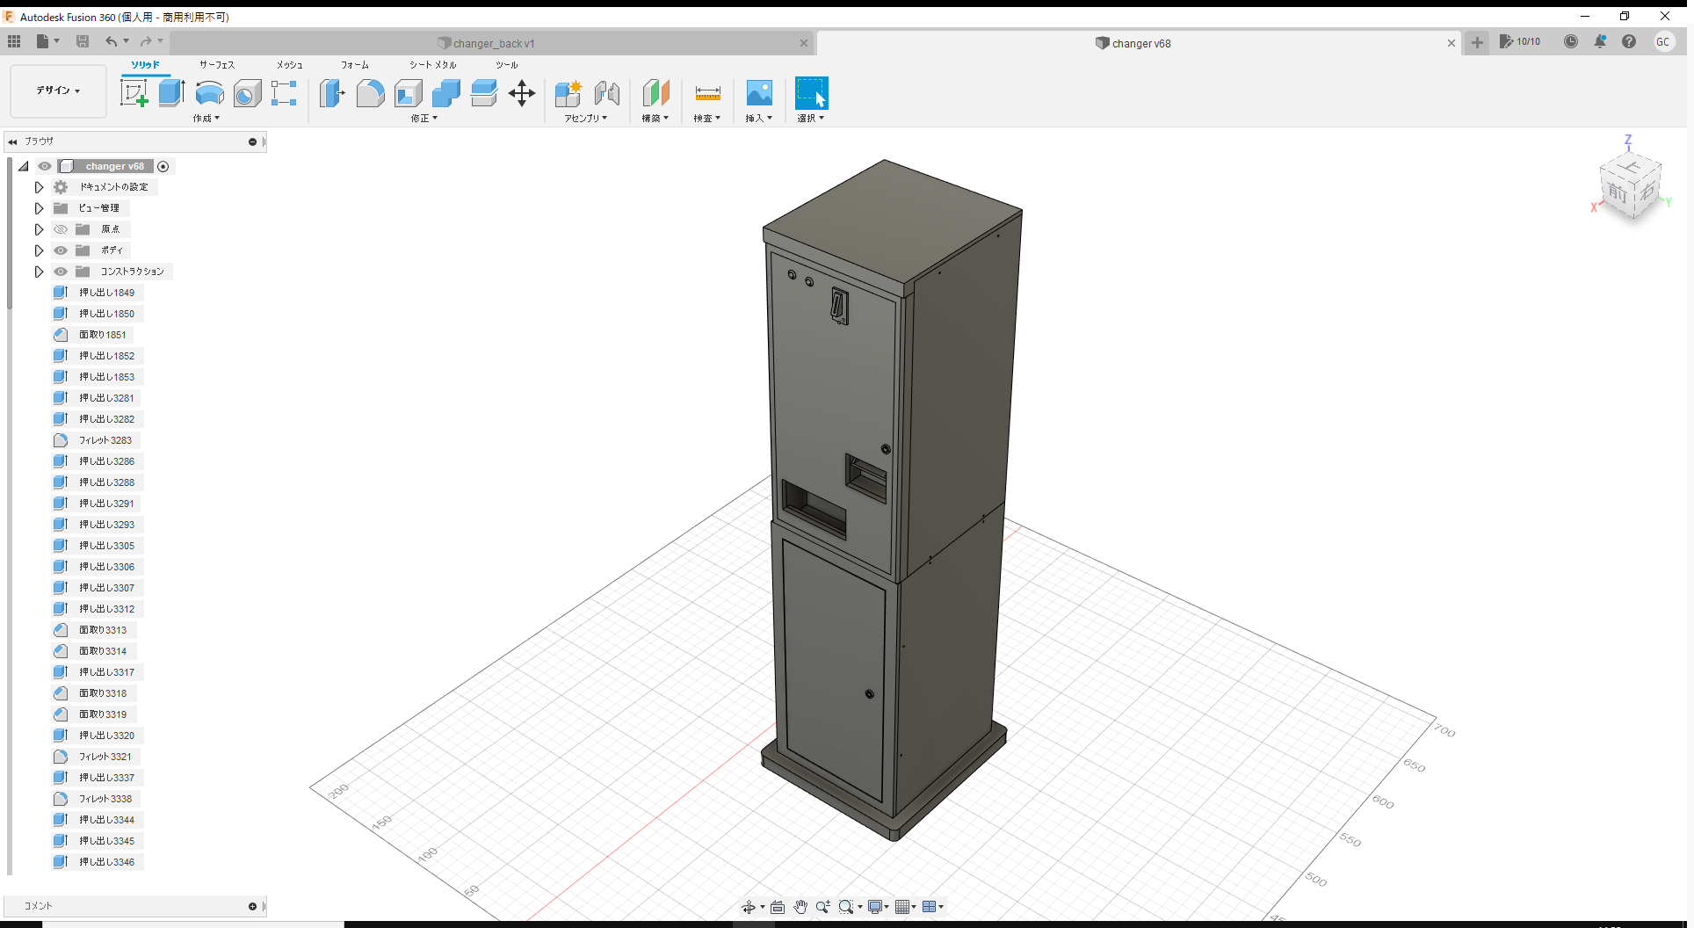Click the 前 face on the ViewCube

click(x=1619, y=193)
